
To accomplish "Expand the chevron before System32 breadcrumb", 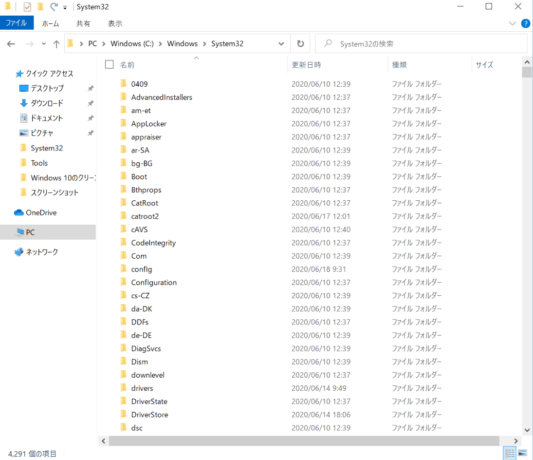I will 204,44.
